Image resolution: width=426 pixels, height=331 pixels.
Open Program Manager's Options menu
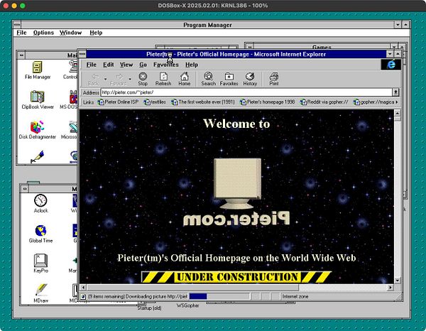pos(43,33)
